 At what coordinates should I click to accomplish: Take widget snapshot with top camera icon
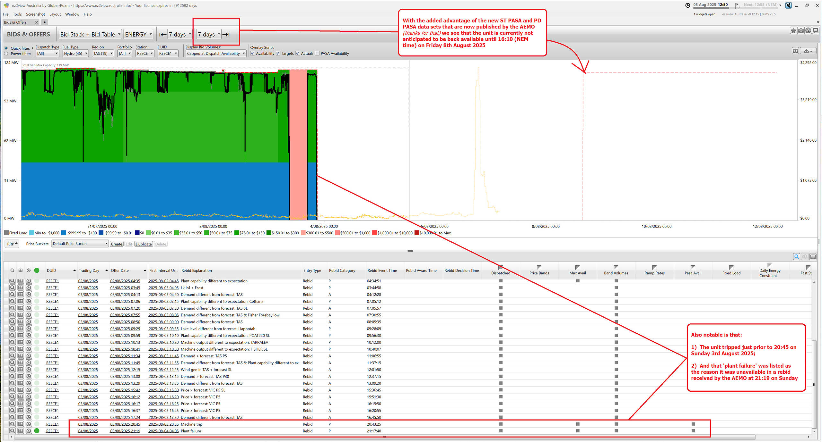(801, 30)
